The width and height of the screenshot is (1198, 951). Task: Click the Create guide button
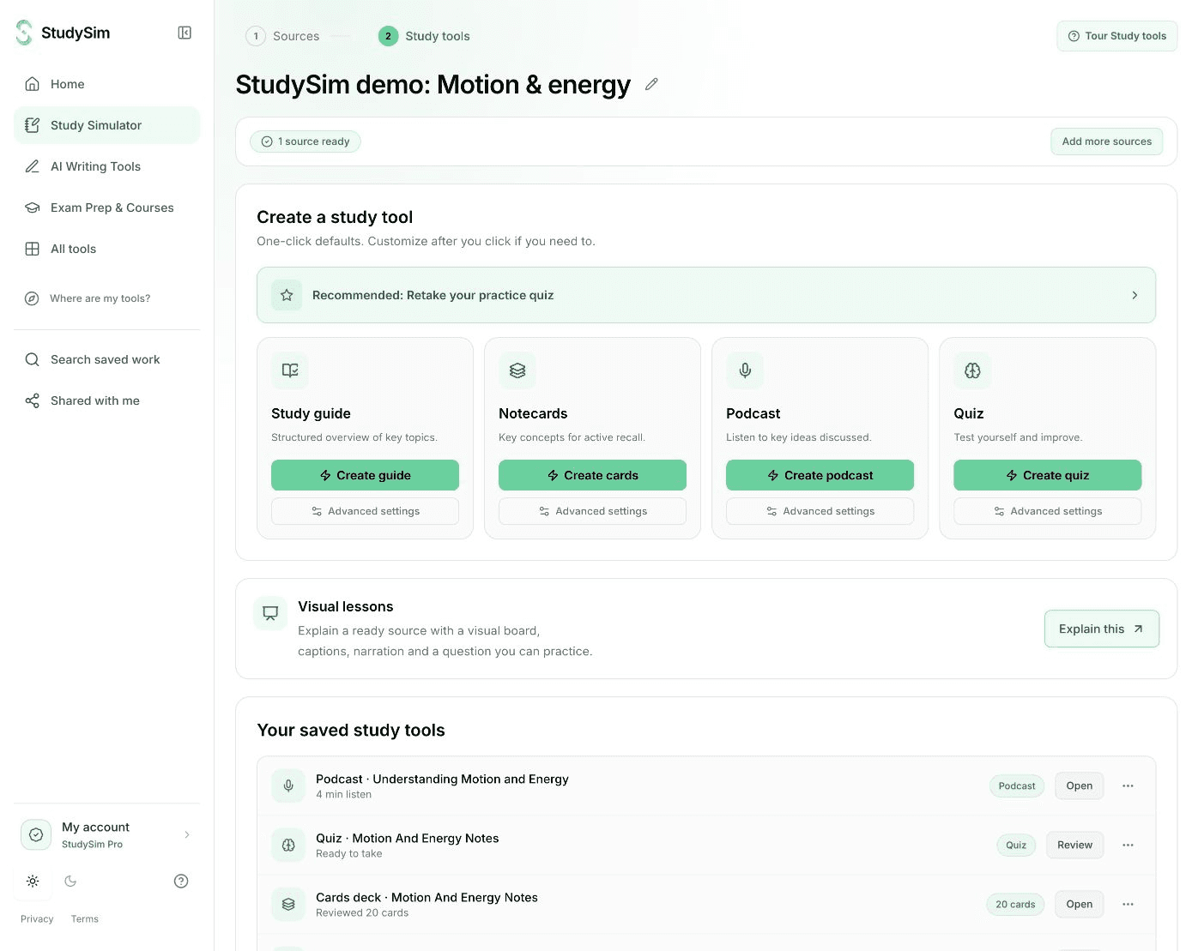(365, 475)
